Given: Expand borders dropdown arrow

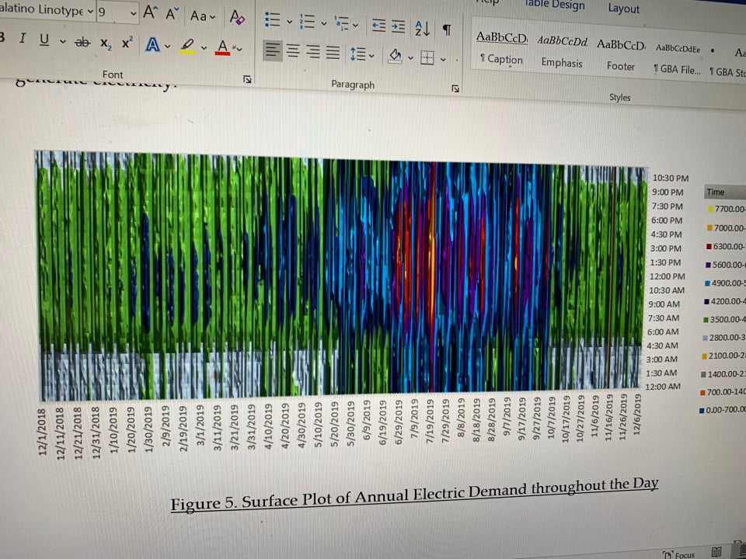Looking at the screenshot, I should 443,60.
